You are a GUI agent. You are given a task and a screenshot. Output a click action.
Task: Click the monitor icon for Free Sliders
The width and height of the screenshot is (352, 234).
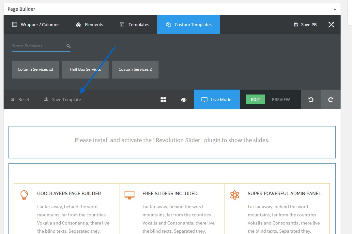pyautogui.click(x=130, y=195)
